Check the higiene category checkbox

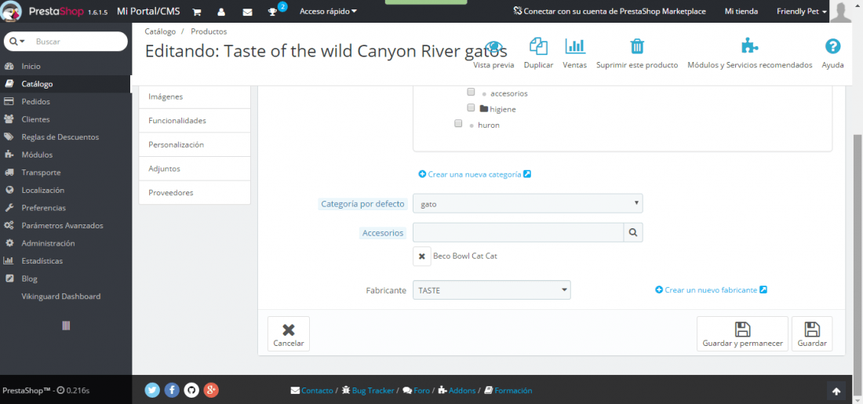coord(471,107)
